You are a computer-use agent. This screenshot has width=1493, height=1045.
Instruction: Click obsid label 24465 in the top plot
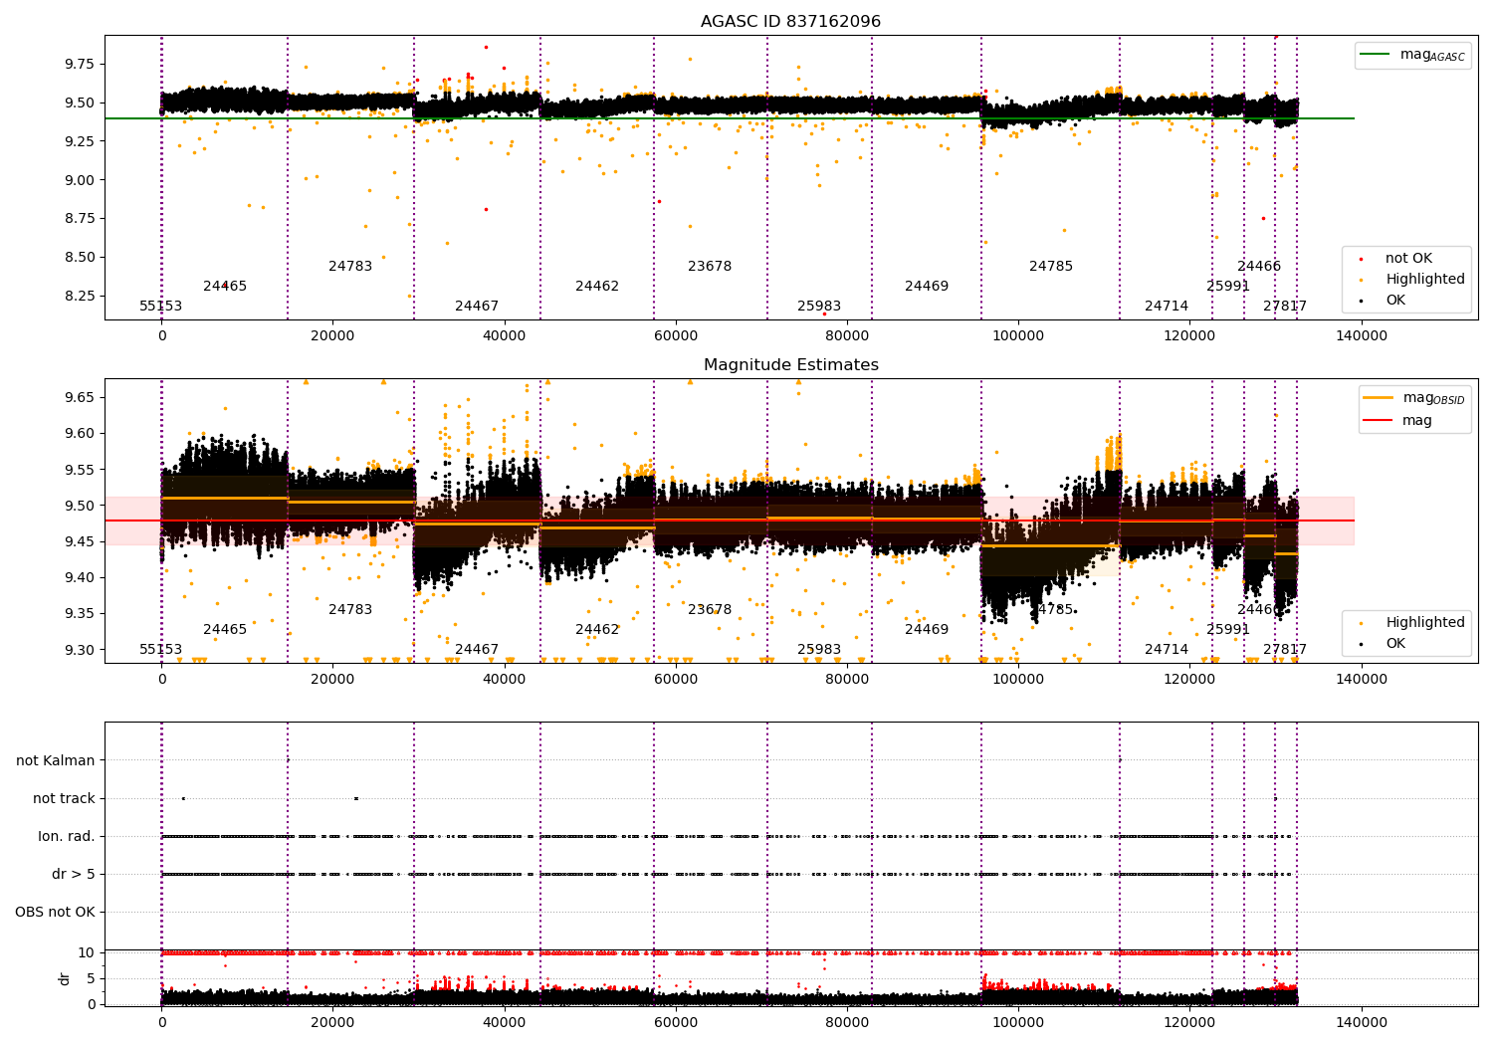click(x=225, y=287)
